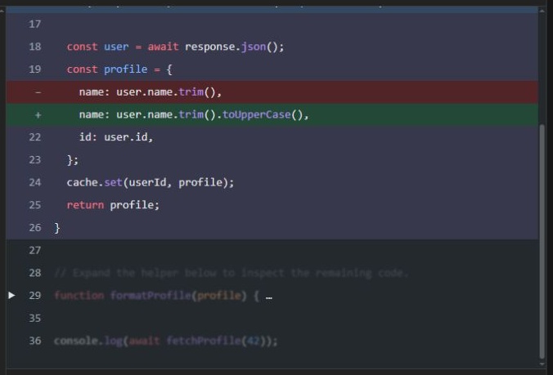Click the blurred comment on line 28
This screenshot has width=553, height=375.
[x=232, y=273]
